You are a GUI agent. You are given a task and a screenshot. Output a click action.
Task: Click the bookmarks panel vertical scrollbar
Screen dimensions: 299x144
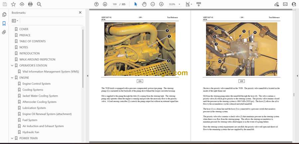[83, 58]
